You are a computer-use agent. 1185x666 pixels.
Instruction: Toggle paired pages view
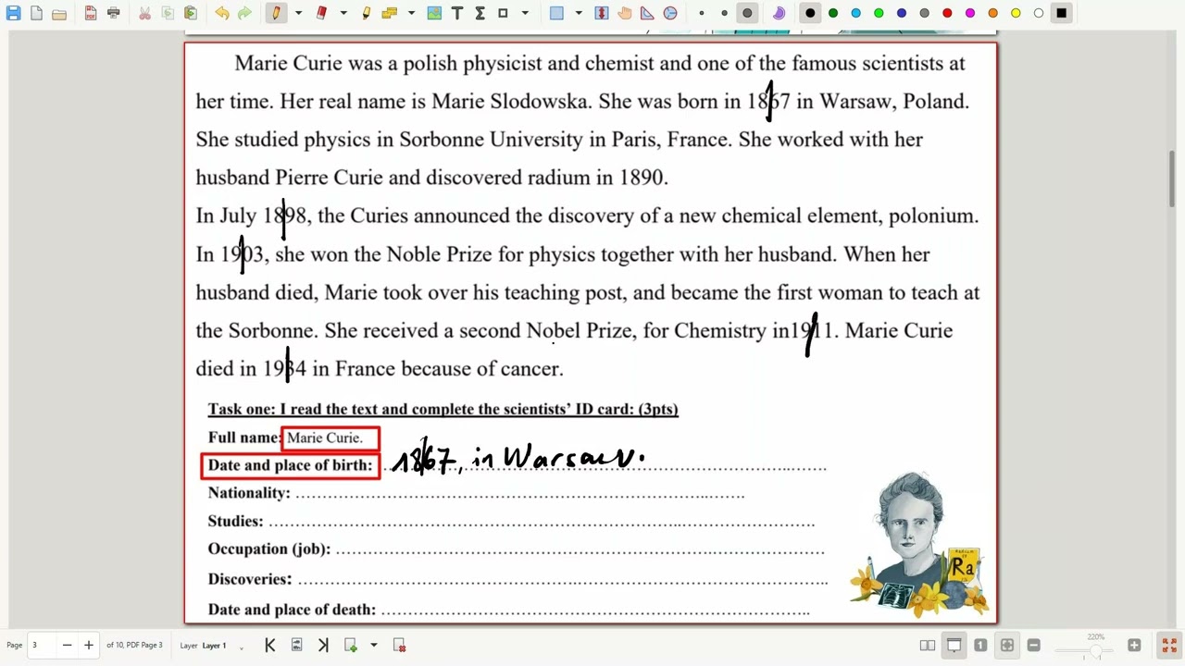(928, 645)
